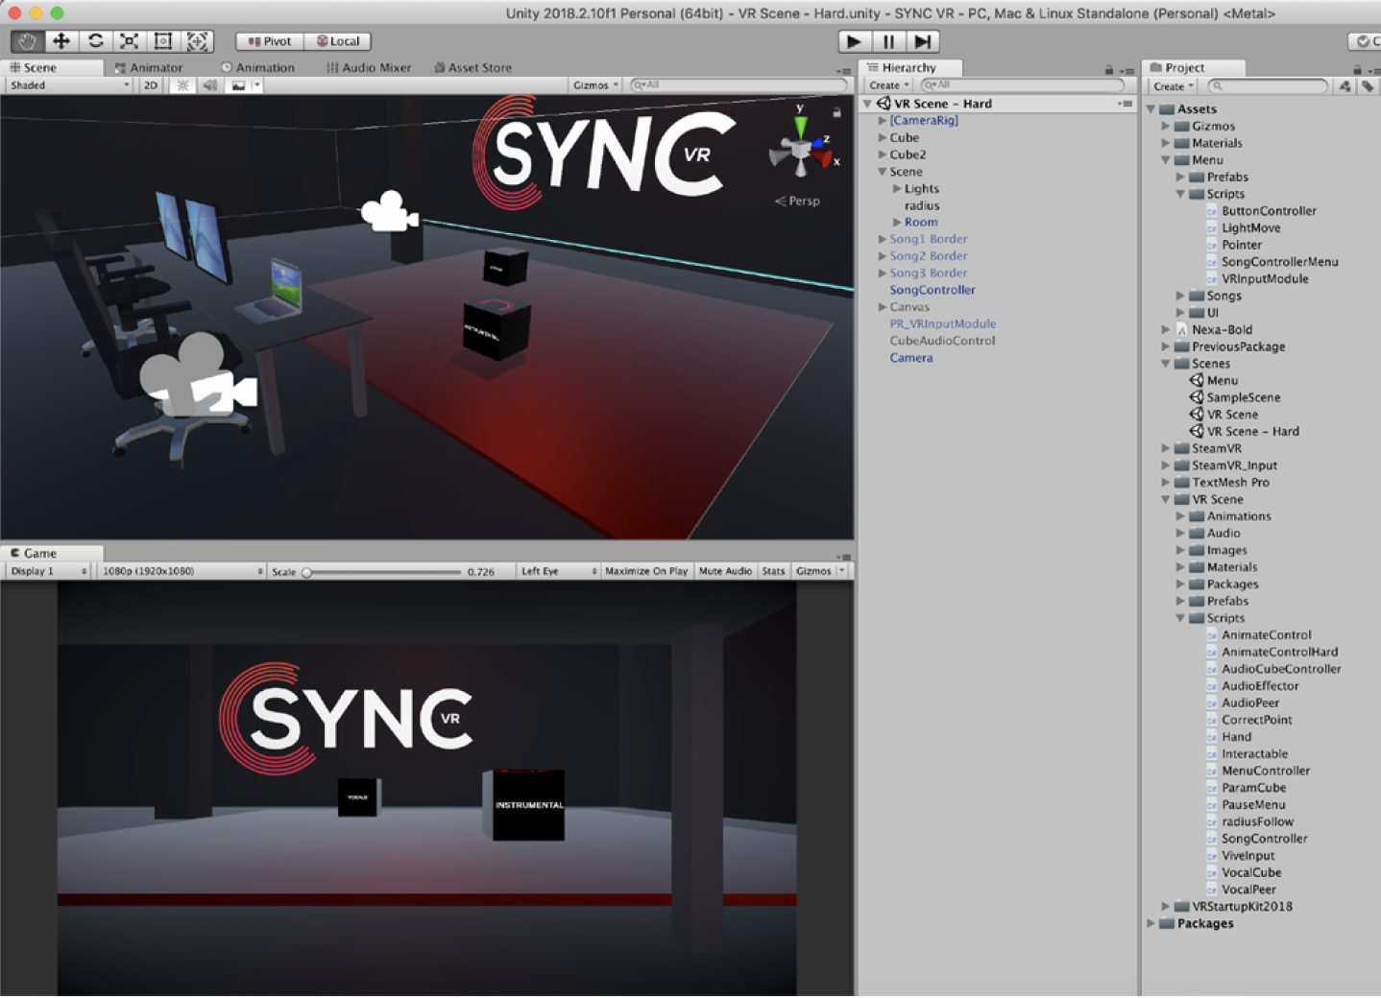Click the Search by Type icon in Project

tap(1345, 86)
